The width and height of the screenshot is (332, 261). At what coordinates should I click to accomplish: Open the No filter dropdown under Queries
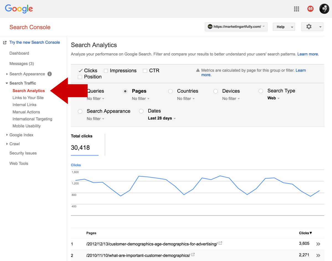[95, 98]
